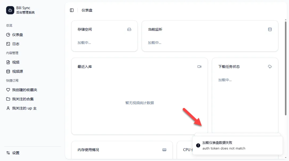Click the database icon in 当前监听 card
This screenshot has width=289, height=161.
(x=270, y=30)
